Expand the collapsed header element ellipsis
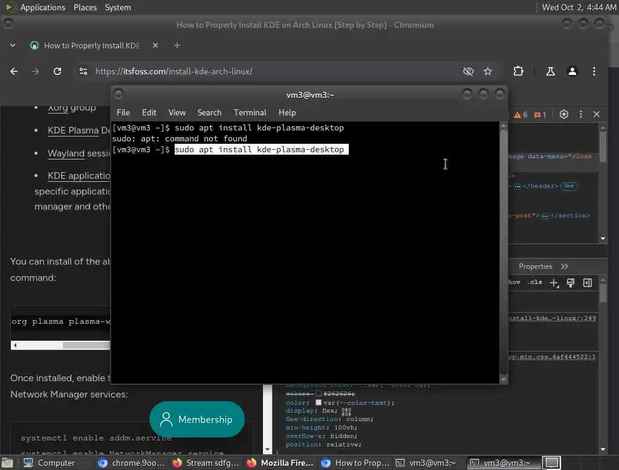 517,186
